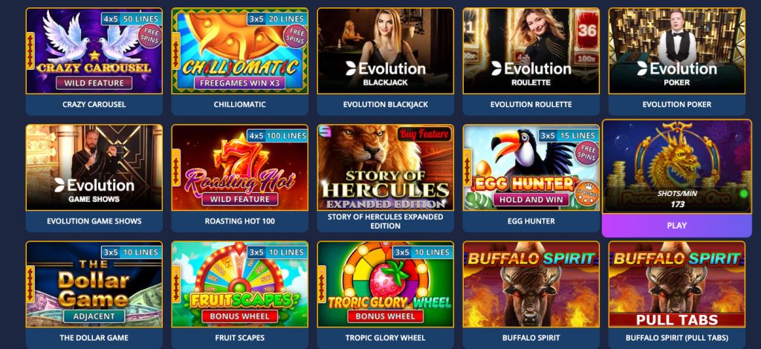
Task: Open the Evolution Game Shows tile image
Action: click(x=94, y=168)
